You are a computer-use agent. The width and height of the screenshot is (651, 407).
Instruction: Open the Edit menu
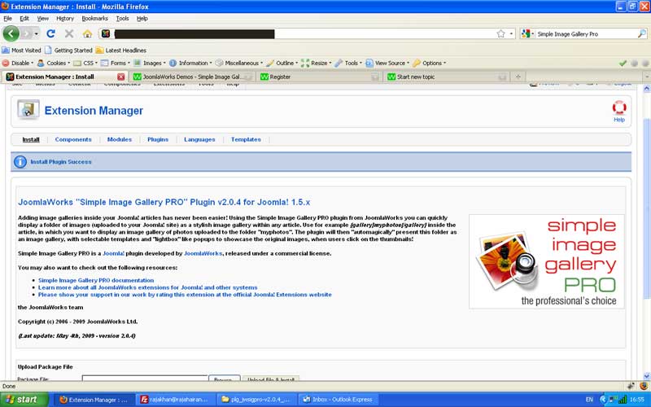(24, 18)
